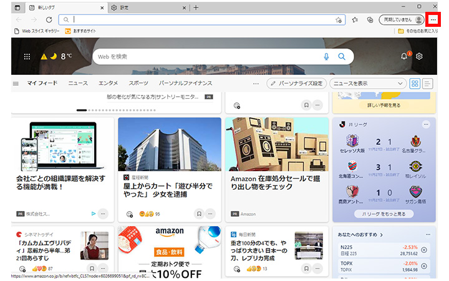
Task: Close the 設定 tab
Action: [184, 8]
